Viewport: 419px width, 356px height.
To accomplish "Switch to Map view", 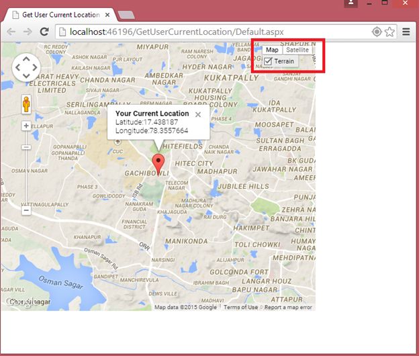I will click(x=272, y=50).
